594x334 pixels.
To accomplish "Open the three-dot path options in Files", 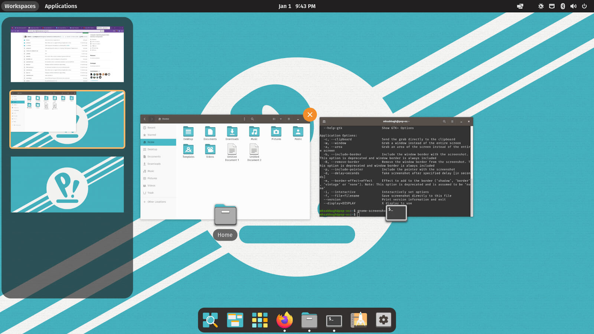I will [244, 119].
